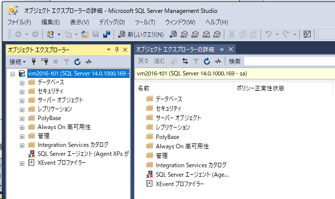This screenshot has height=199, width=335.
Task: Expand the セキュリティ tree node
Action: [x=22, y=92]
